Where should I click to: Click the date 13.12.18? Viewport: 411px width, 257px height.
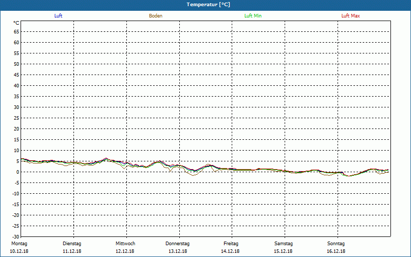click(178, 251)
